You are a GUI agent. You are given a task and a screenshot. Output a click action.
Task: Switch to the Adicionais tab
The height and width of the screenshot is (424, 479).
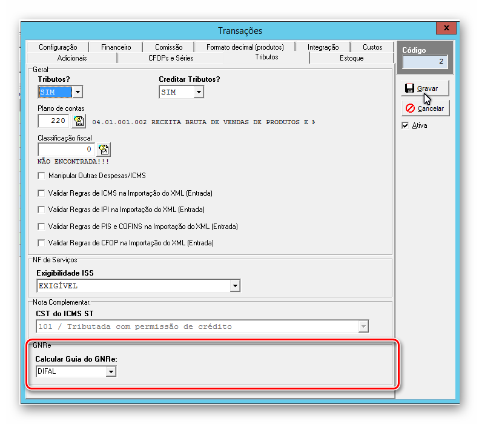pos(72,58)
